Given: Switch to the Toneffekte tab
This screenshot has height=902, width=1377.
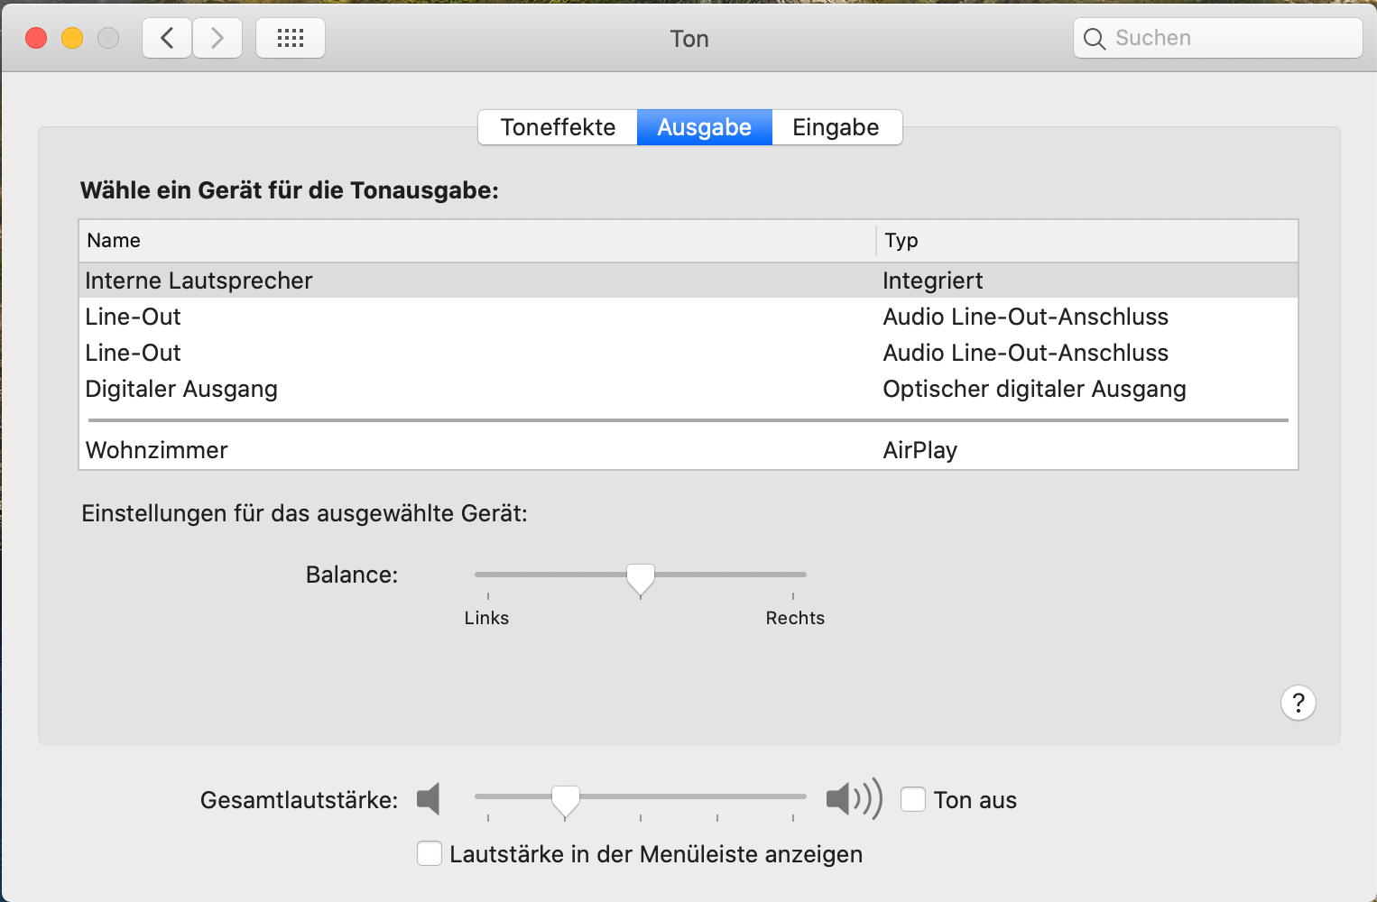Looking at the screenshot, I should [558, 127].
